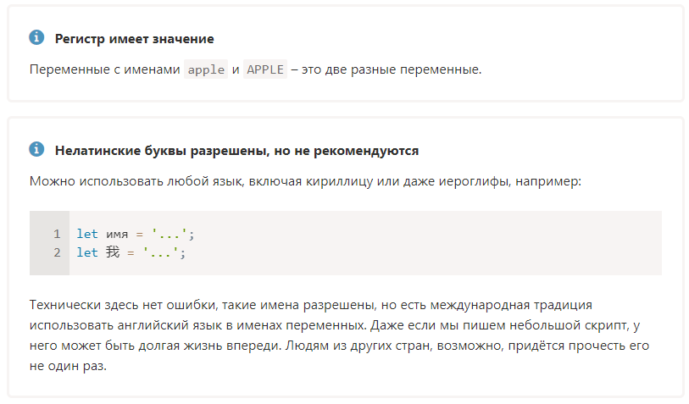The image size is (689, 404).
Task: Click info icon beside 'Нелатинские буквы разрешены'
Action: 36,149
